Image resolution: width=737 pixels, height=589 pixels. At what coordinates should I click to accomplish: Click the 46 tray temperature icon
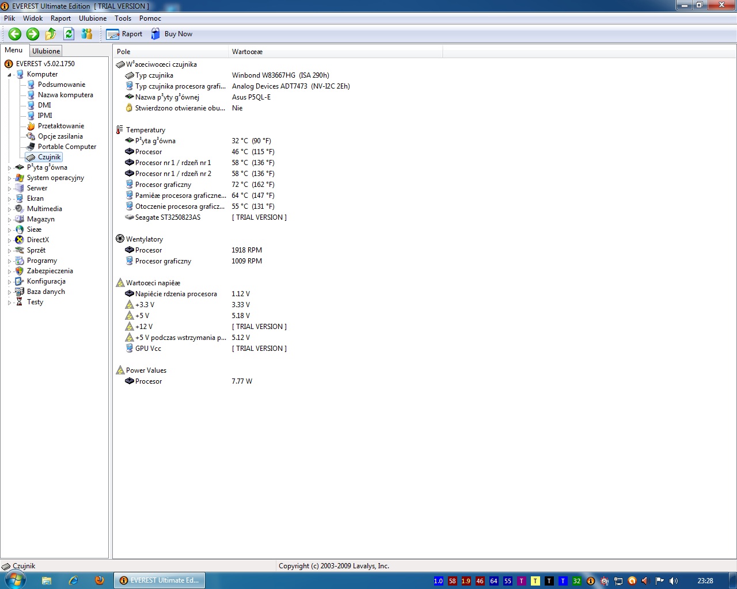click(480, 581)
